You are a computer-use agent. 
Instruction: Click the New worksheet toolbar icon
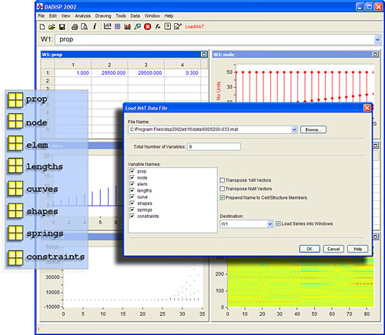tap(42, 27)
